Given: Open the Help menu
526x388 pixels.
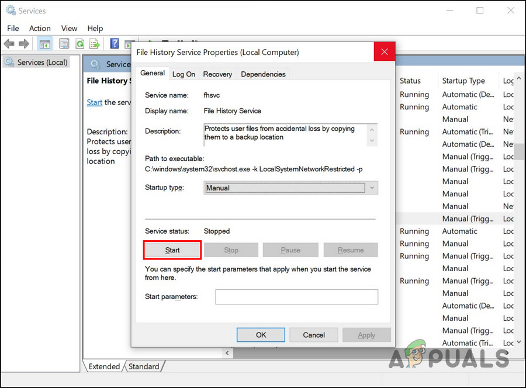Looking at the screenshot, I should click(95, 29).
